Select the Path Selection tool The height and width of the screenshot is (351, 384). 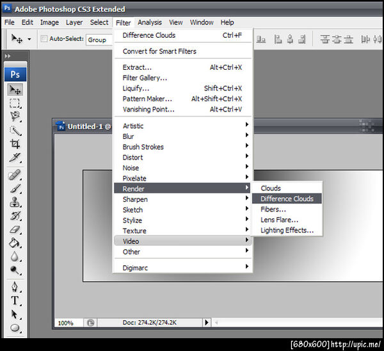pos(15,314)
